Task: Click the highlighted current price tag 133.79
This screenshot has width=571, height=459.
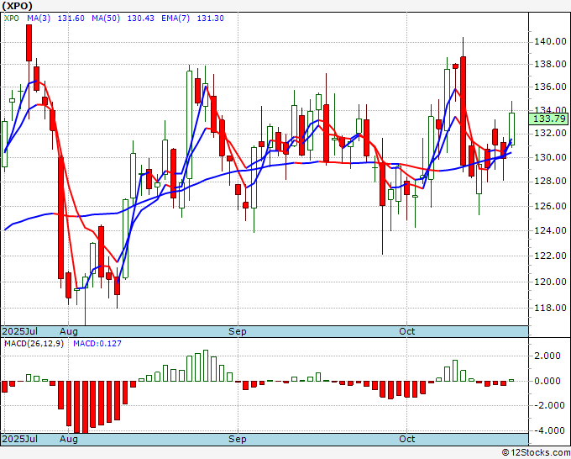Action: click(x=550, y=119)
